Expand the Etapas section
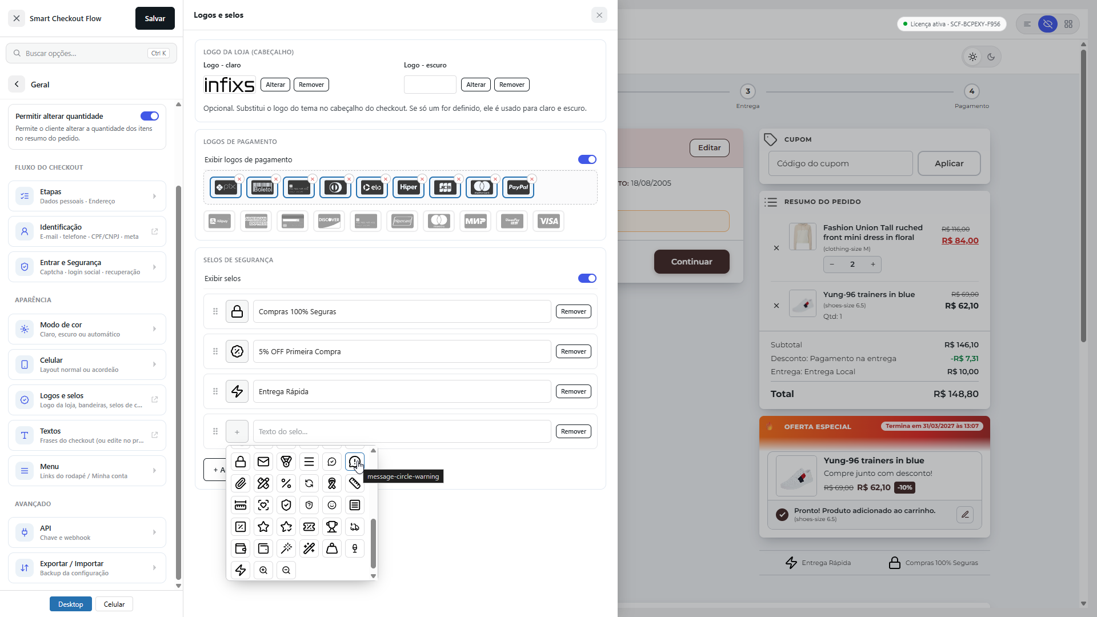 coord(87,196)
